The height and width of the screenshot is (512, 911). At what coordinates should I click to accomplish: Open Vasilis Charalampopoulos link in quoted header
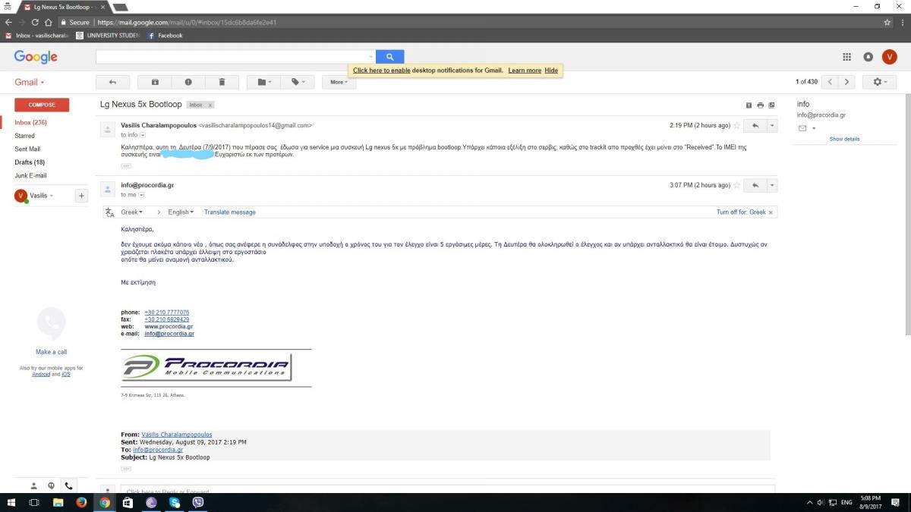pyautogui.click(x=177, y=435)
